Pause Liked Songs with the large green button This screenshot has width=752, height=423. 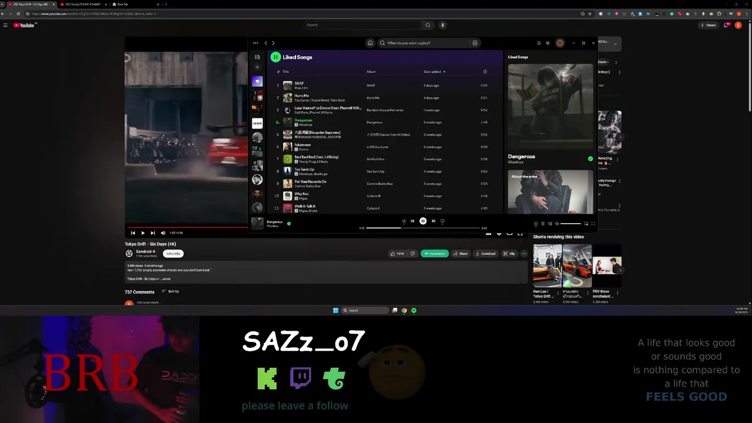pyautogui.click(x=276, y=57)
